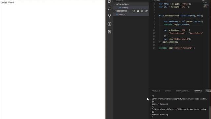Select index.js under OPEN EDITORS
The width and height of the screenshot is (211, 119).
pos(125,8)
